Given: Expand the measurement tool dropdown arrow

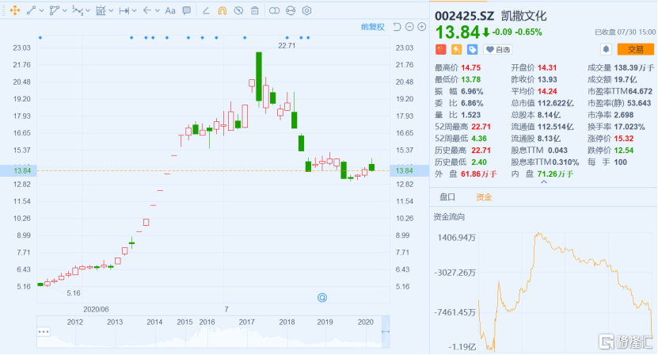Looking at the screenshot, I should pos(111,11).
